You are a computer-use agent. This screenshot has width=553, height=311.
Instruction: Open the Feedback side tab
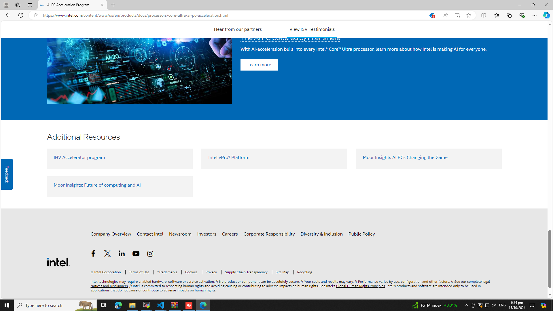[7, 174]
